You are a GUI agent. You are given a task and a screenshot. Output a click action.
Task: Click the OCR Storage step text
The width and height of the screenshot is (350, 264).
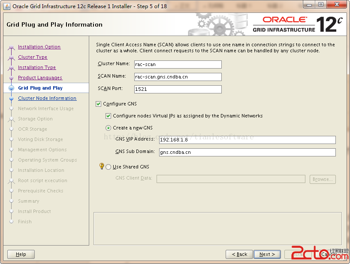point(33,129)
